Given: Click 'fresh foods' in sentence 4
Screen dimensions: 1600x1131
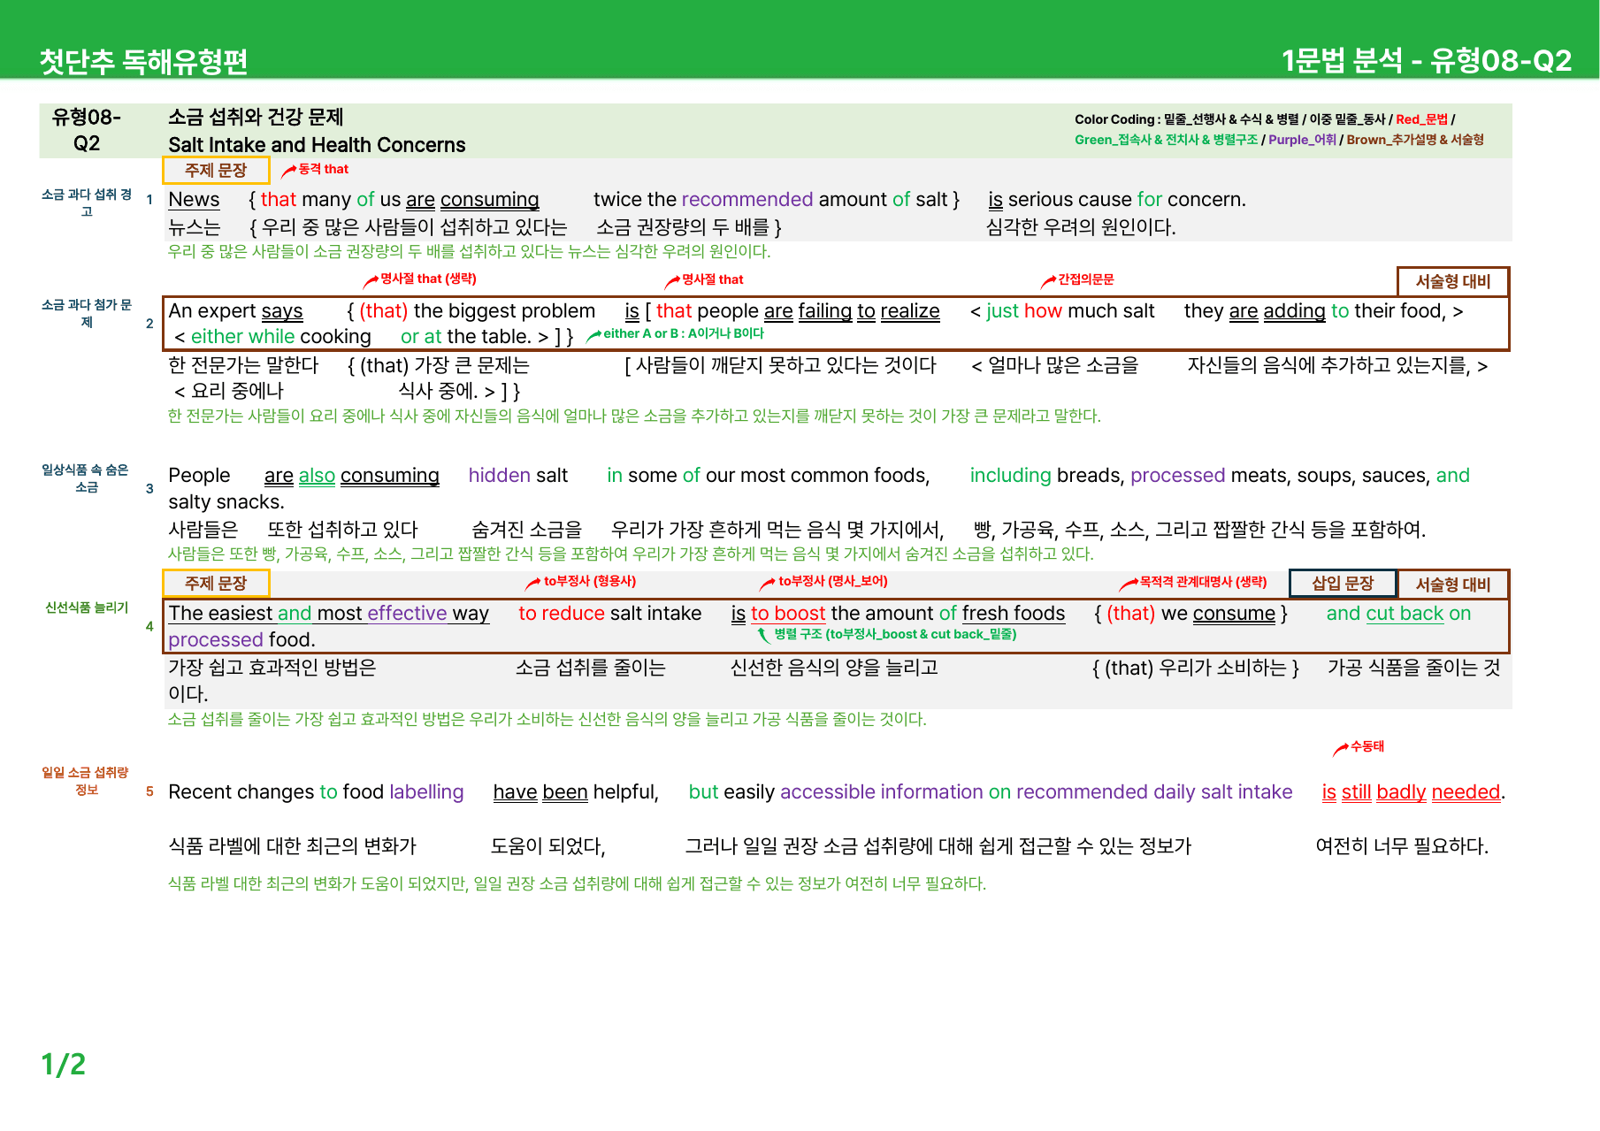Looking at the screenshot, I should 1014,614.
